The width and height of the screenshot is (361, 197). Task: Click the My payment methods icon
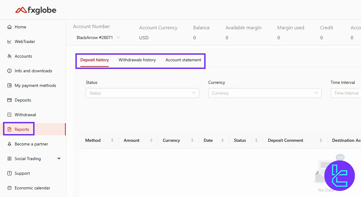click(x=9, y=85)
